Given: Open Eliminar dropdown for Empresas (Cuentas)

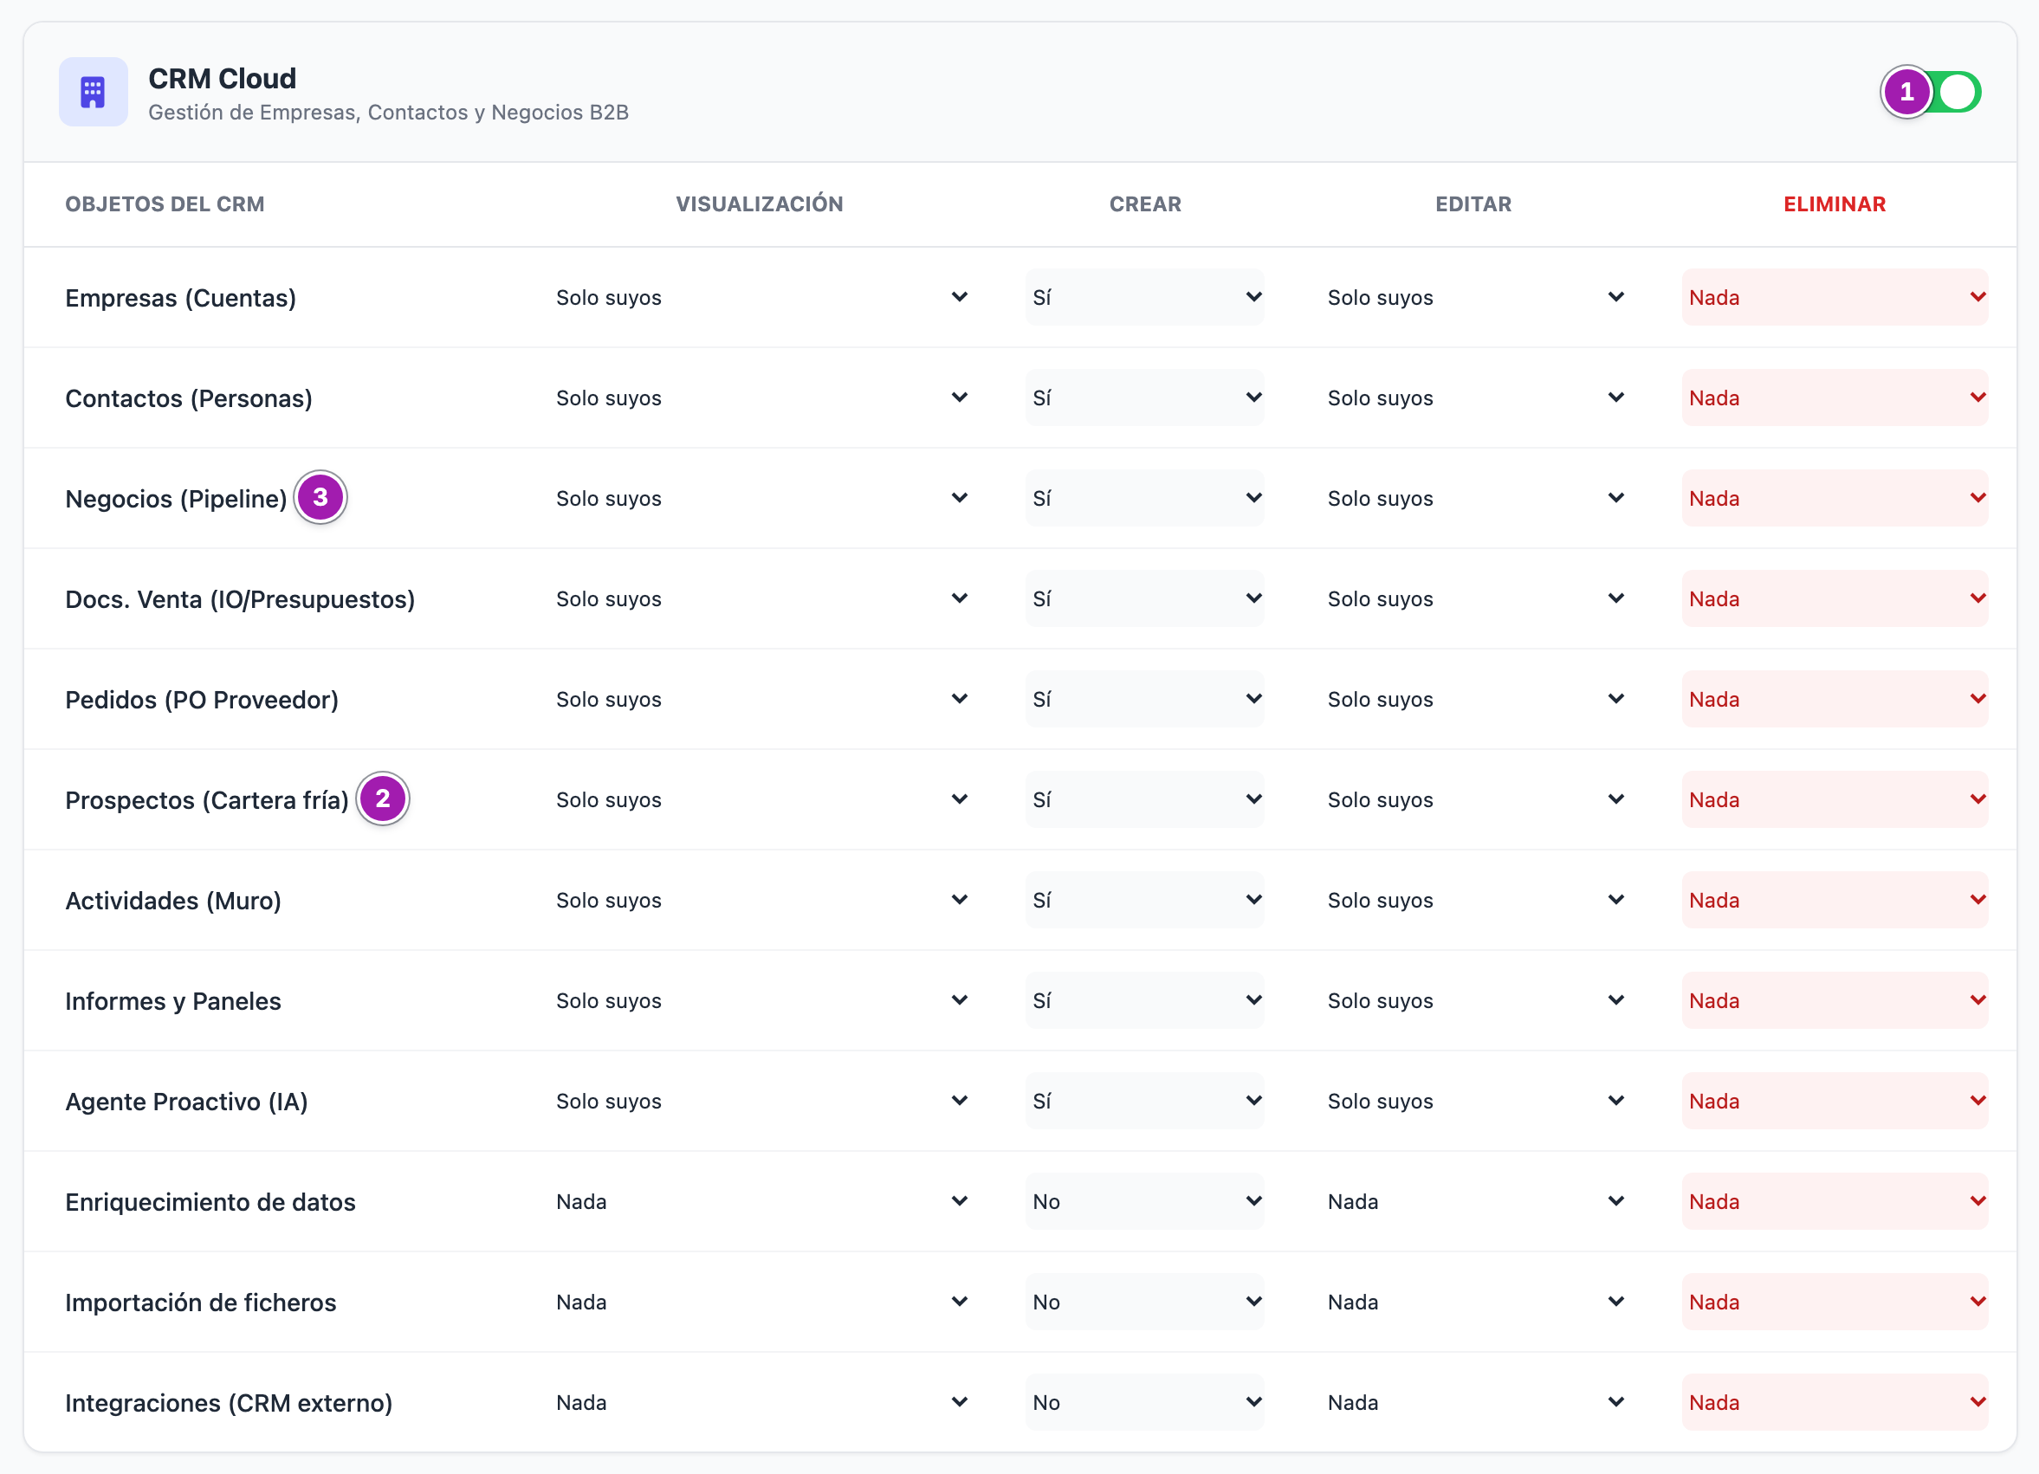Looking at the screenshot, I should click(1835, 298).
